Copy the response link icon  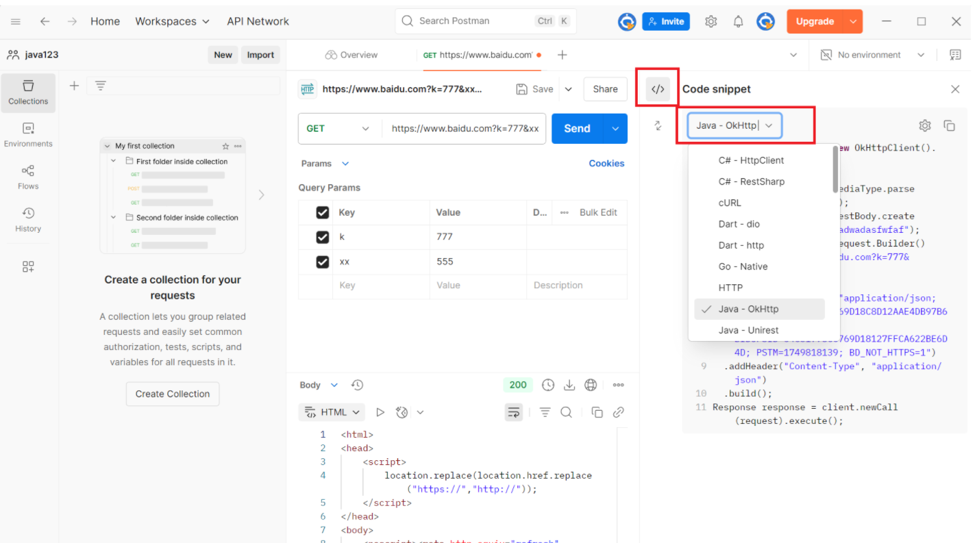618,412
